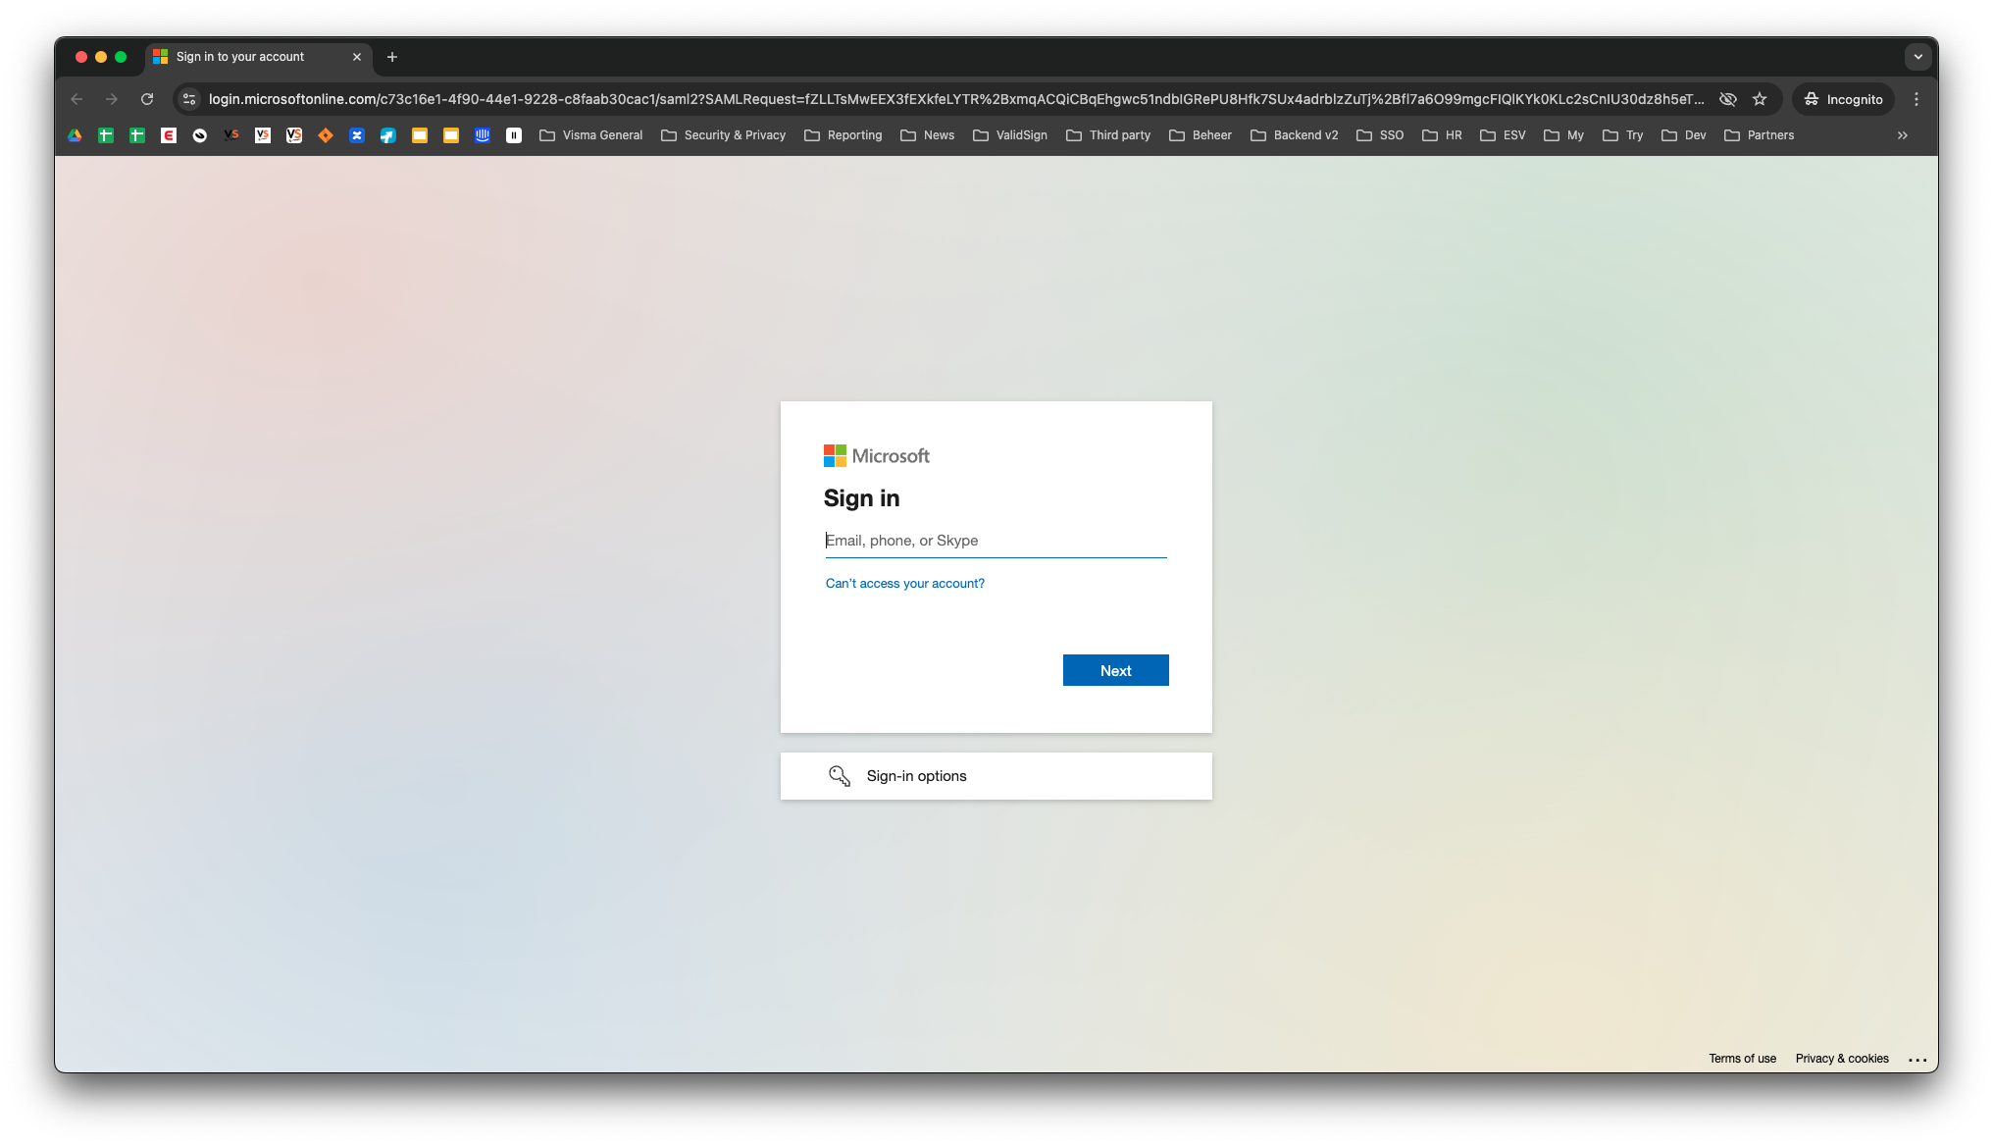Open a new tab with plus button
Image resolution: width=1993 pixels, height=1145 pixels.
(x=392, y=57)
